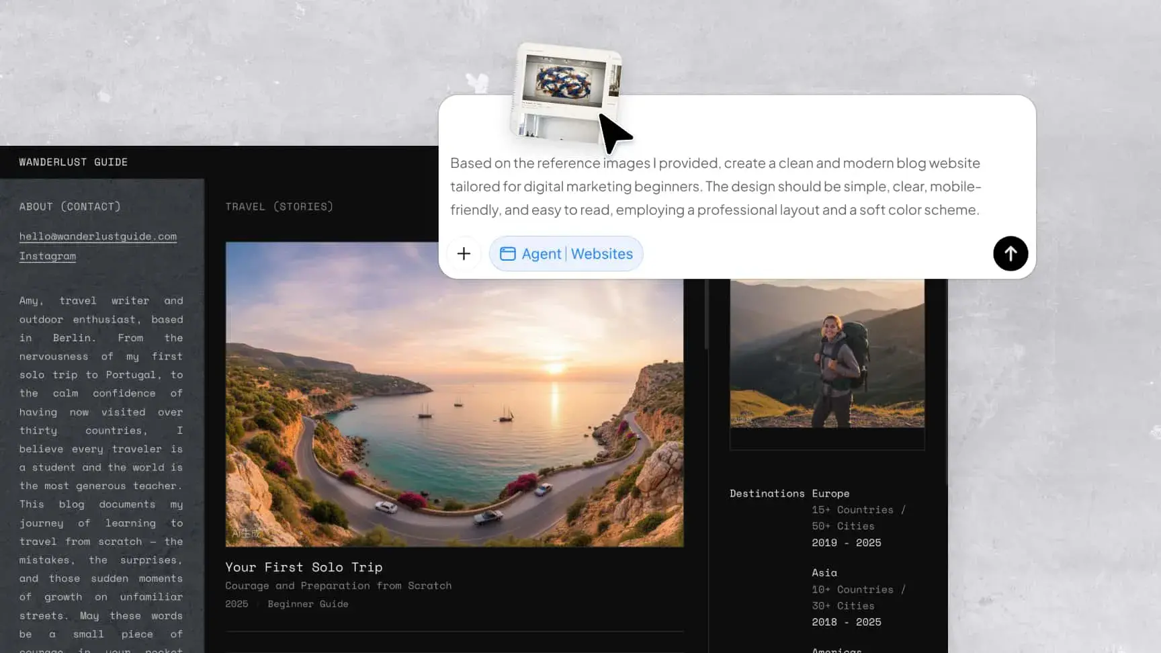
Task: Select the ABOUT (CONTACT) section heading
Action: 70,206
